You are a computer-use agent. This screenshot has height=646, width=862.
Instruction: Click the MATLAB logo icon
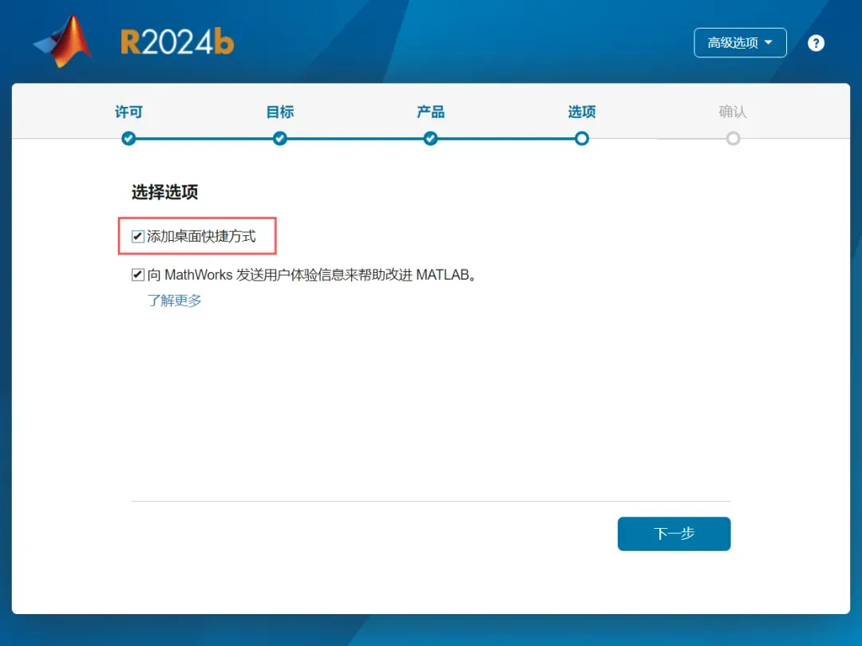click(63, 41)
